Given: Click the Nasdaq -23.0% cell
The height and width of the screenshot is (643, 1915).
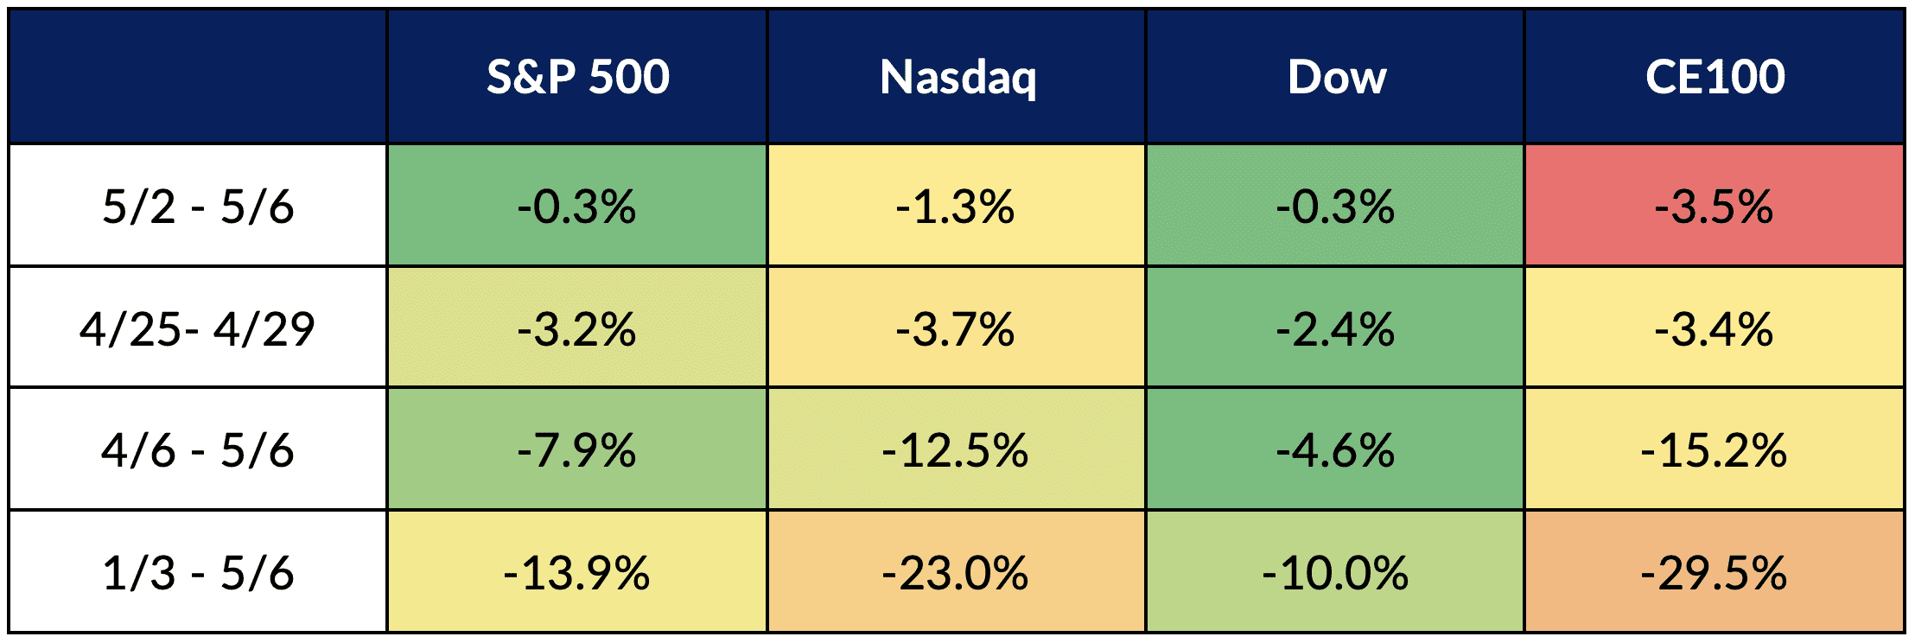Looking at the screenshot, I should [x=957, y=573].
